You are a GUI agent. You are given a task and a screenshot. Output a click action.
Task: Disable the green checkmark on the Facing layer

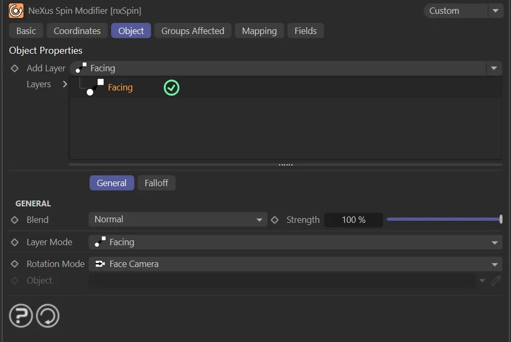pos(171,87)
